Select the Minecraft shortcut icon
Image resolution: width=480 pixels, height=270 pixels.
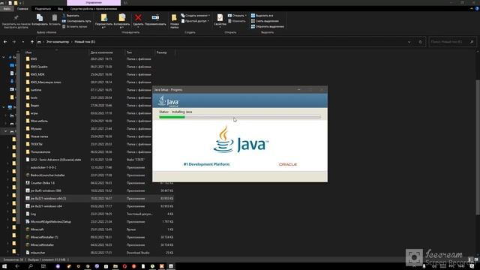[x=28, y=229]
